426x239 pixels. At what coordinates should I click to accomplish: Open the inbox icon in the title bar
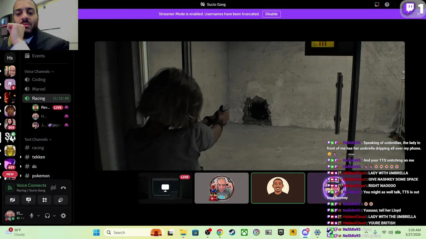[x=377, y=5]
